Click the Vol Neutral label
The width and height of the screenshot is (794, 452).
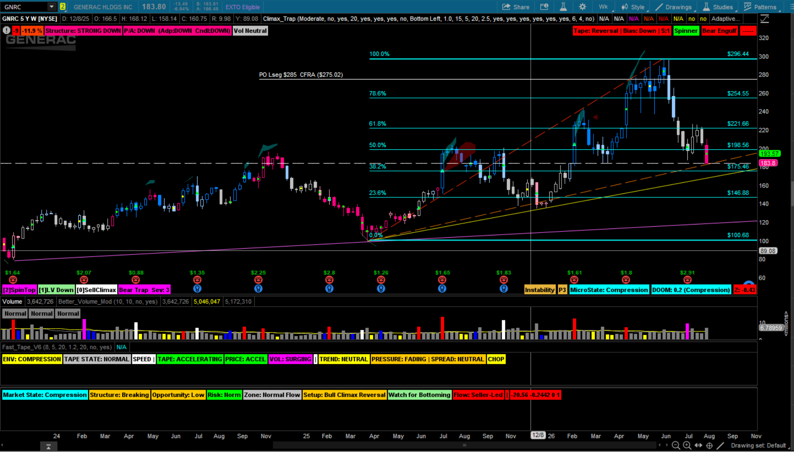(x=250, y=31)
